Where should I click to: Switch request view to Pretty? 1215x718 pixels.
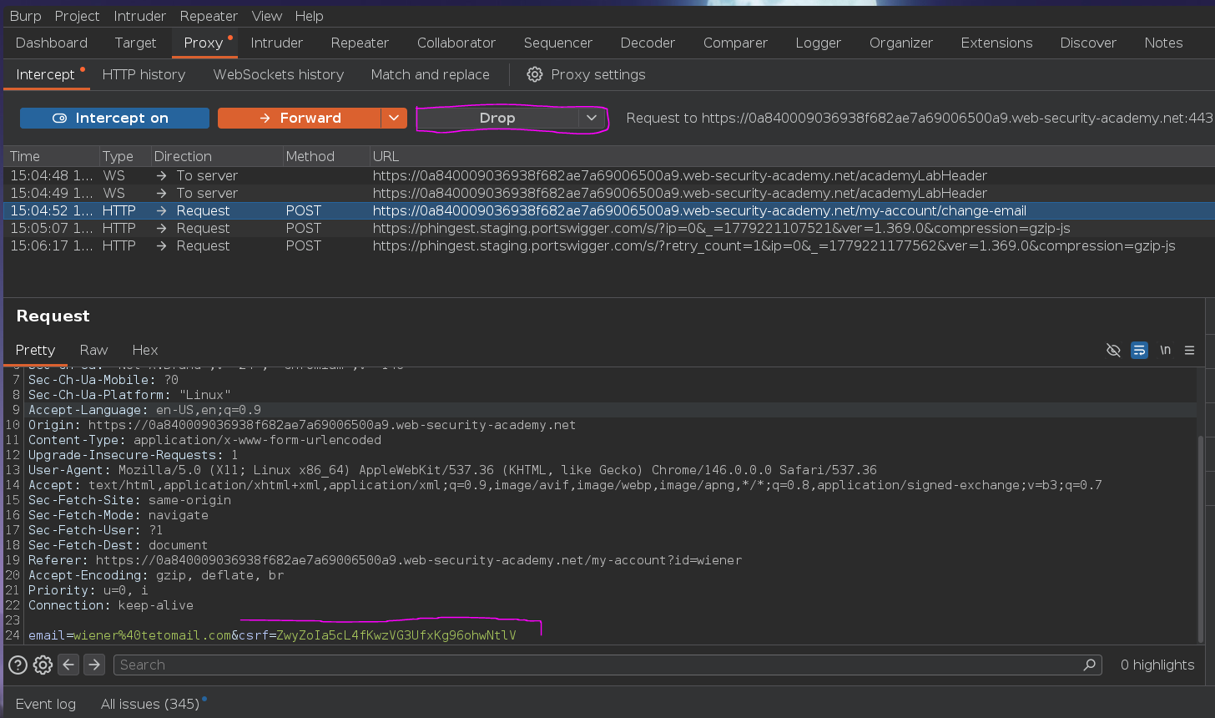pos(35,350)
